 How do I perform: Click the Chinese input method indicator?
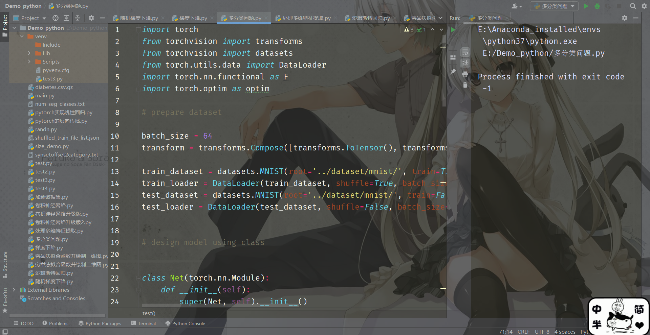597,309
